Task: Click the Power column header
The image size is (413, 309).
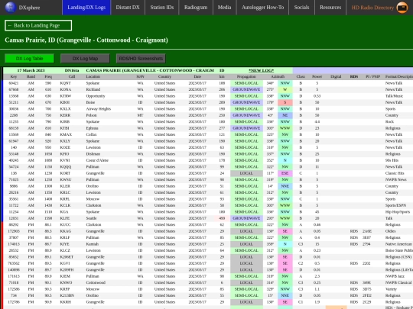Action: (317, 77)
